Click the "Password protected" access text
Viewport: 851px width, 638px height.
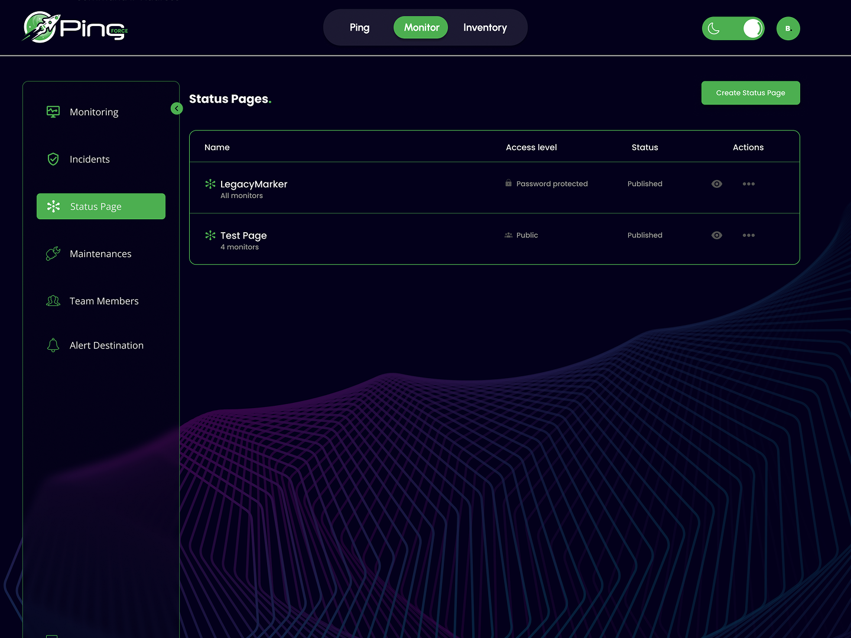(x=552, y=184)
